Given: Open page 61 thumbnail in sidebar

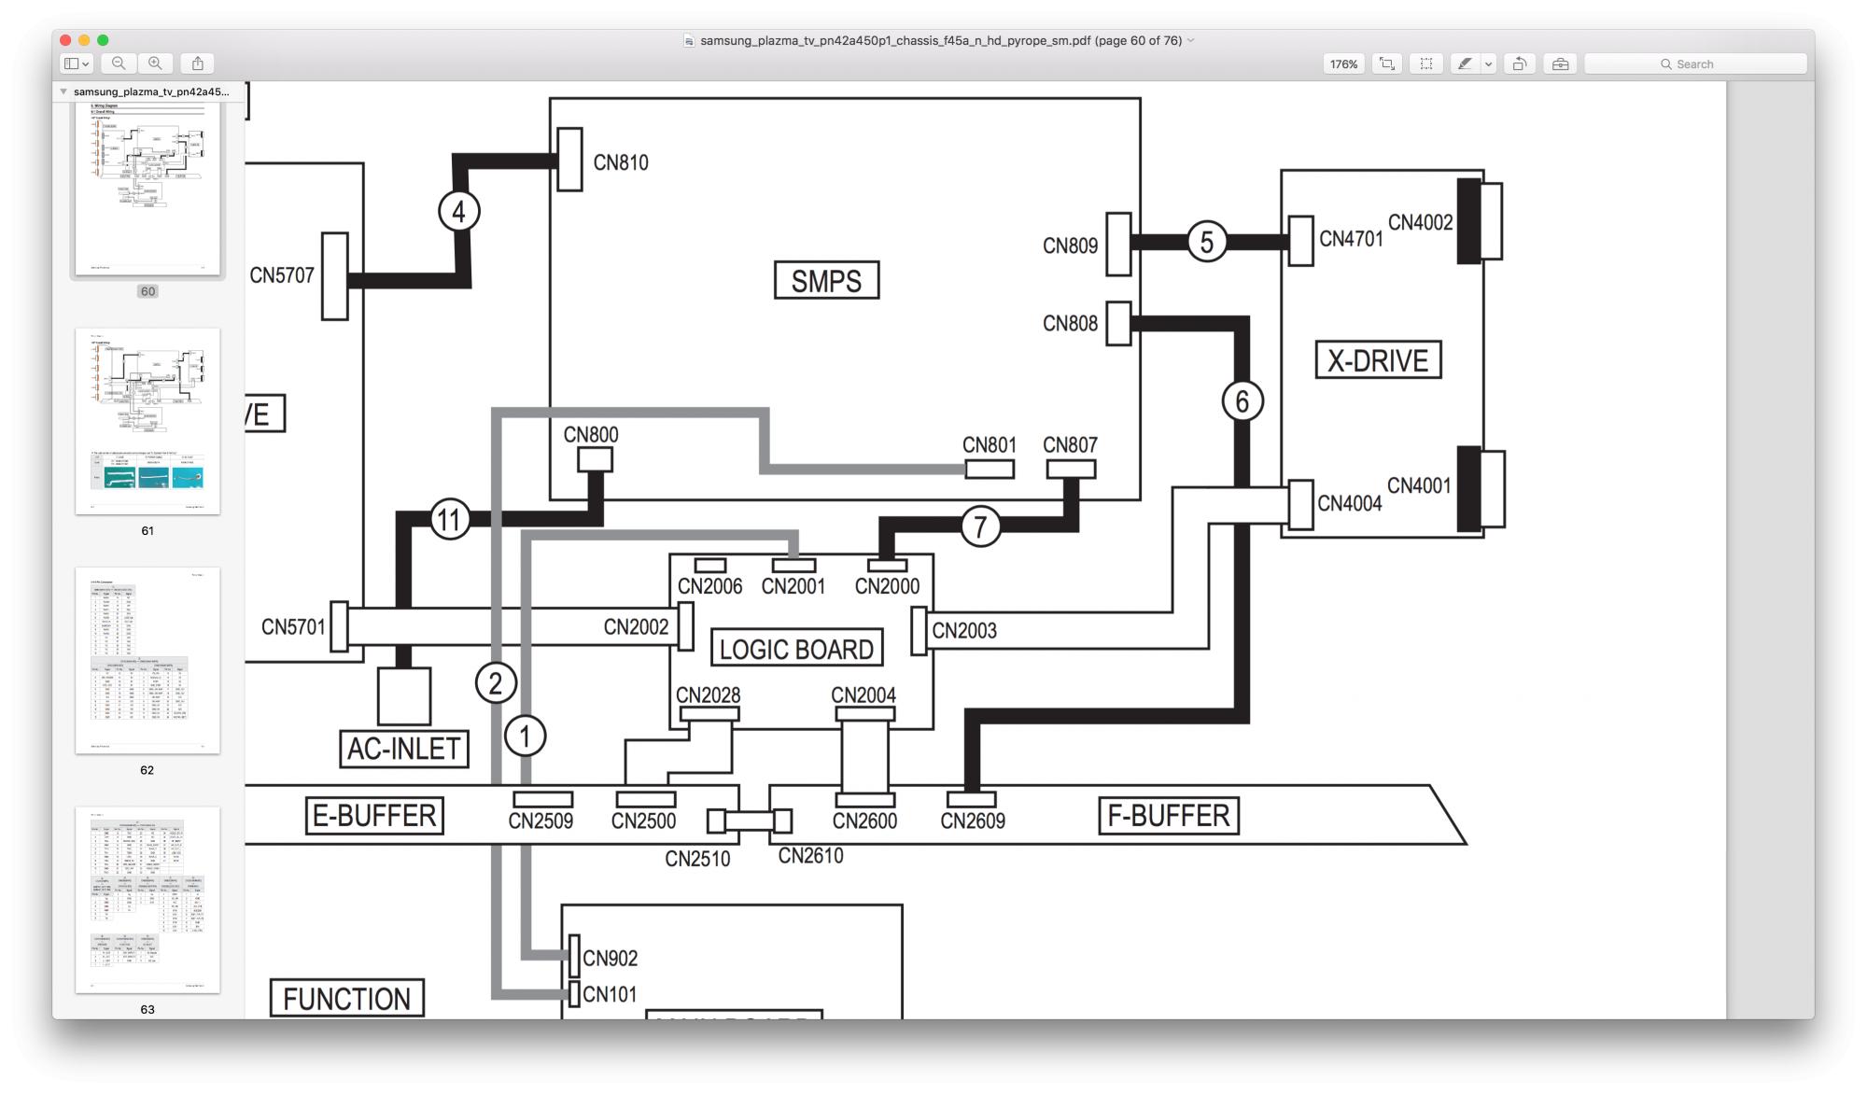Looking at the screenshot, I should click(x=147, y=420).
